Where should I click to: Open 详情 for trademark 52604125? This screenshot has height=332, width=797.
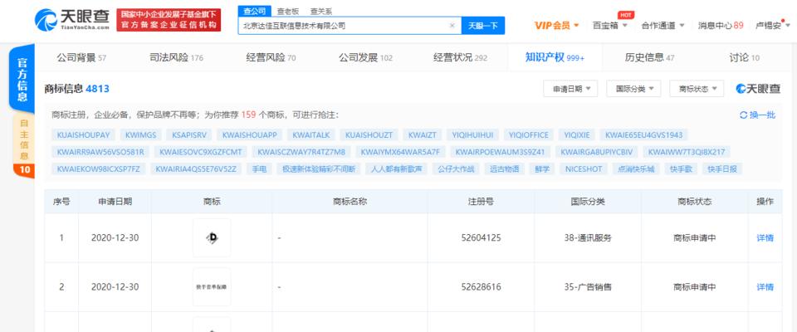(765, 237)
